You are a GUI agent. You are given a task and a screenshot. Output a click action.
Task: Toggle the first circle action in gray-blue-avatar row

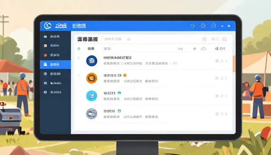(217, 114)
